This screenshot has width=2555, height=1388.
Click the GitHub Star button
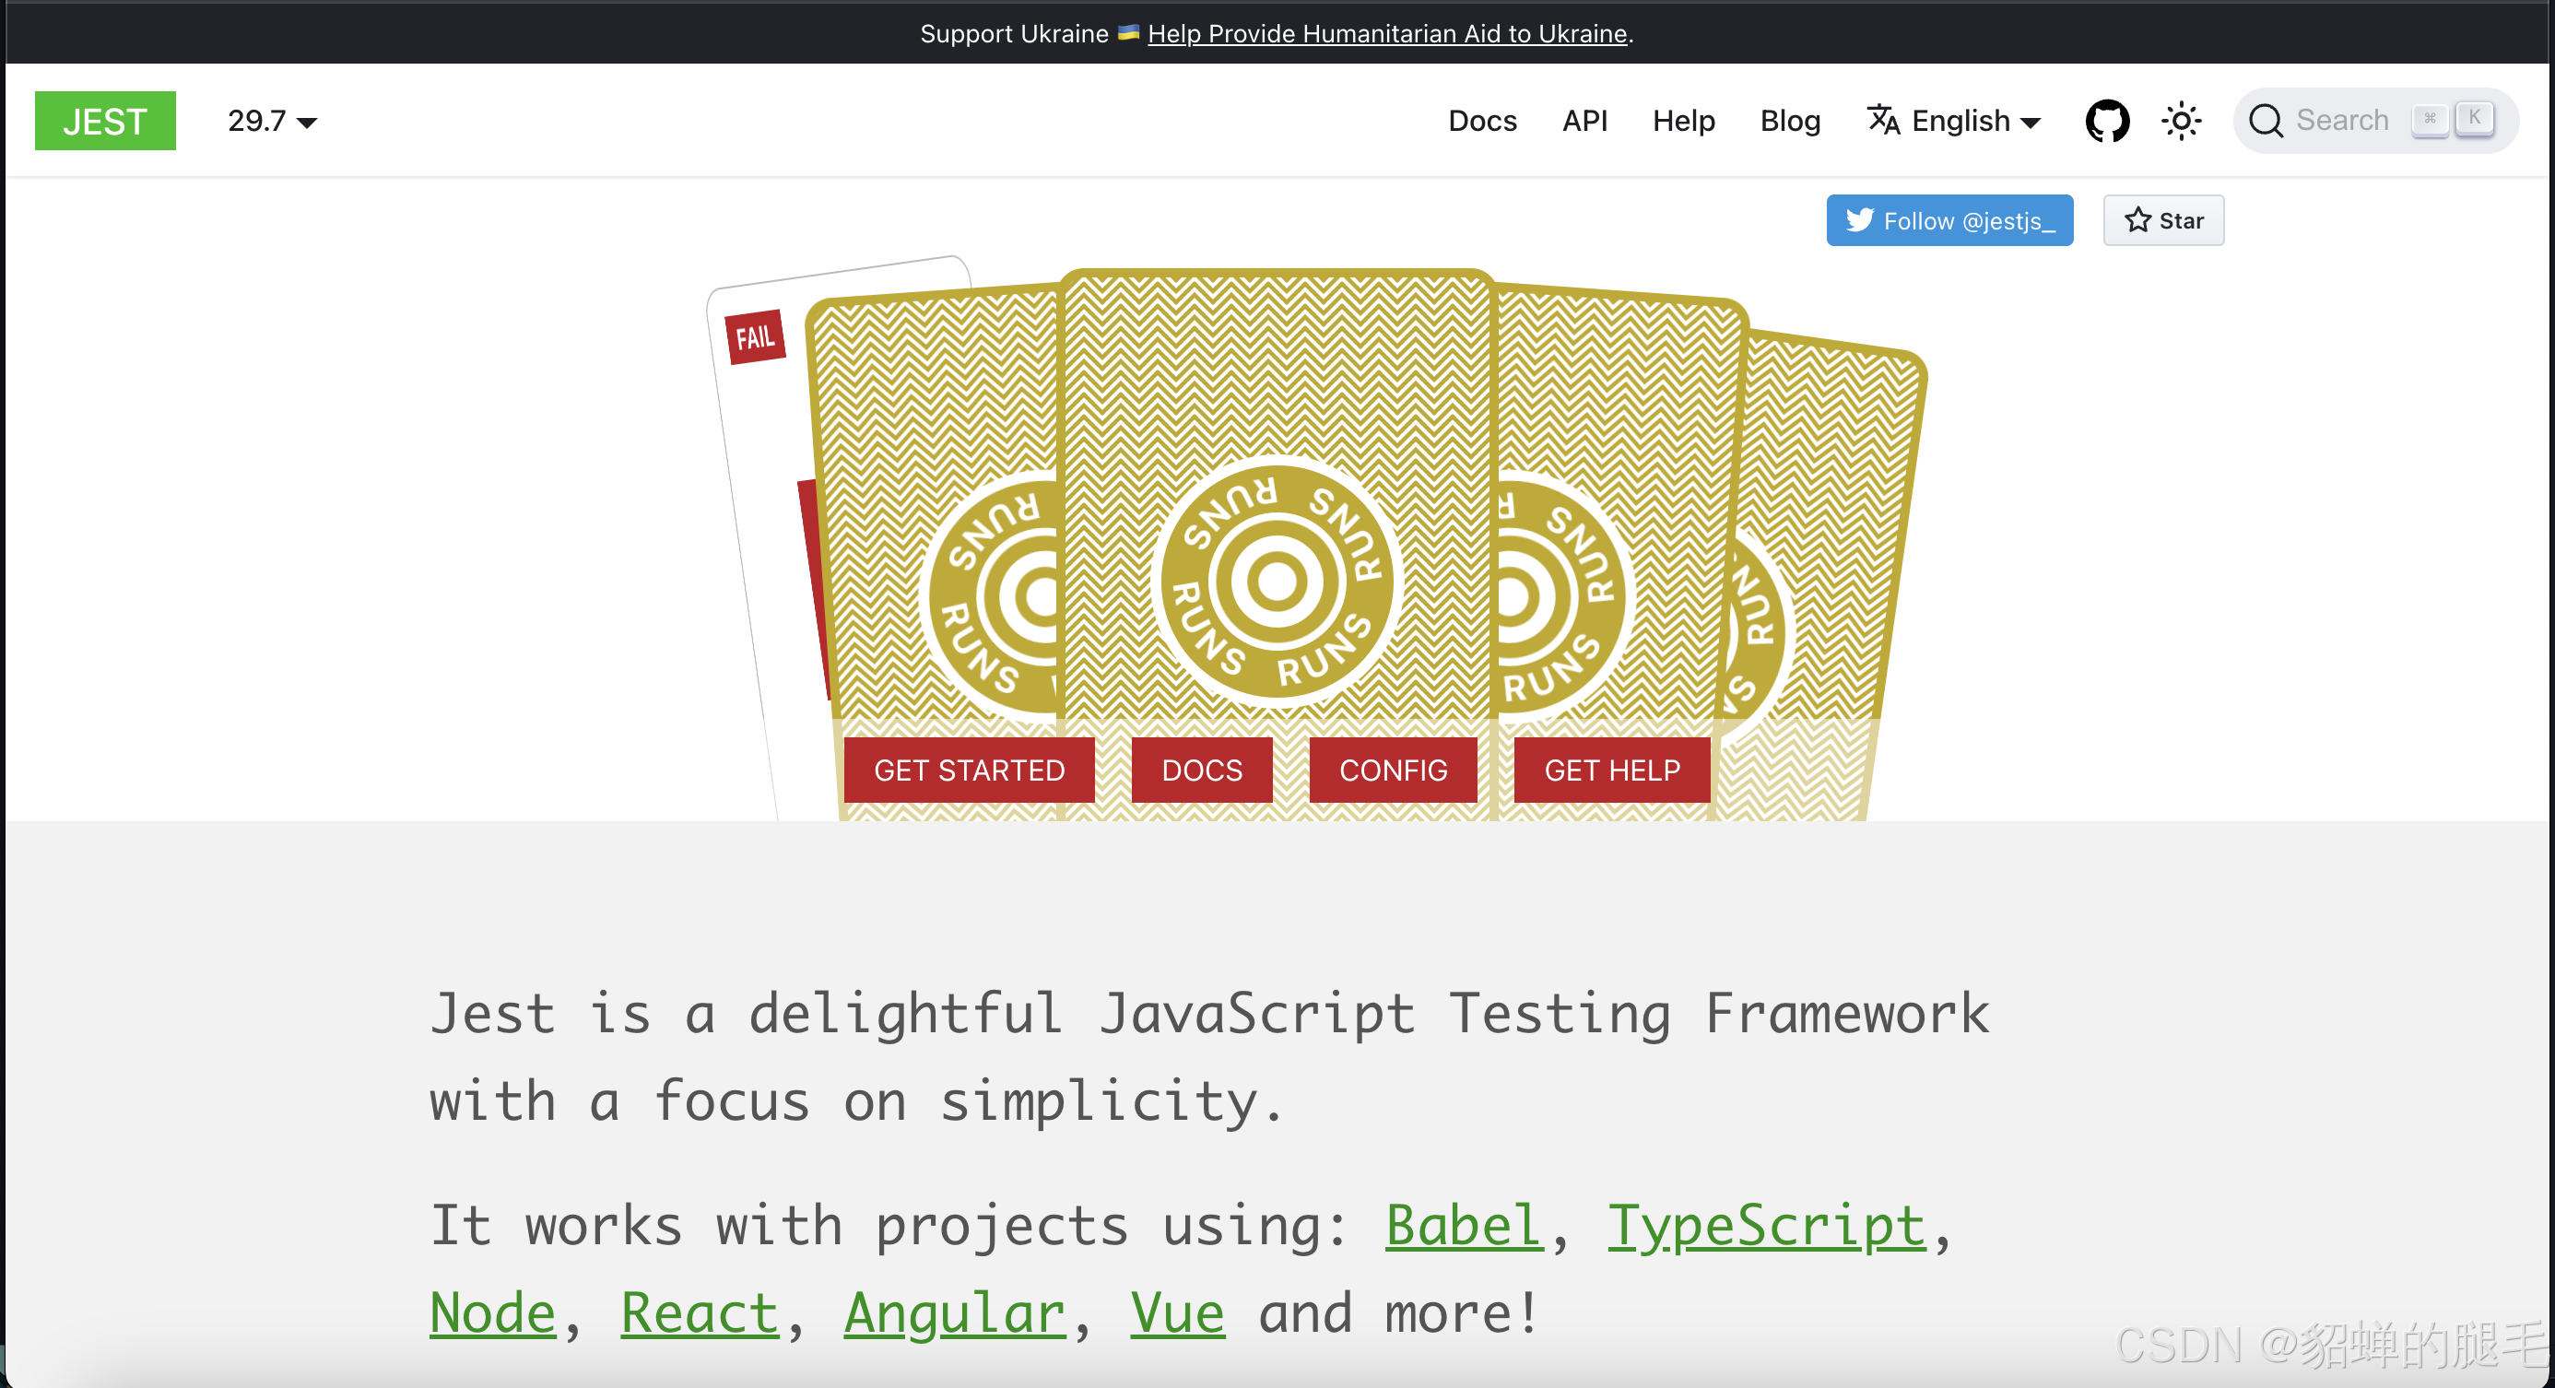2163,220
